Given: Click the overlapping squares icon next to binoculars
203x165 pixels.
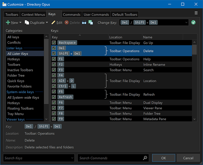Looking at the screenshot, I should point(91,22).
